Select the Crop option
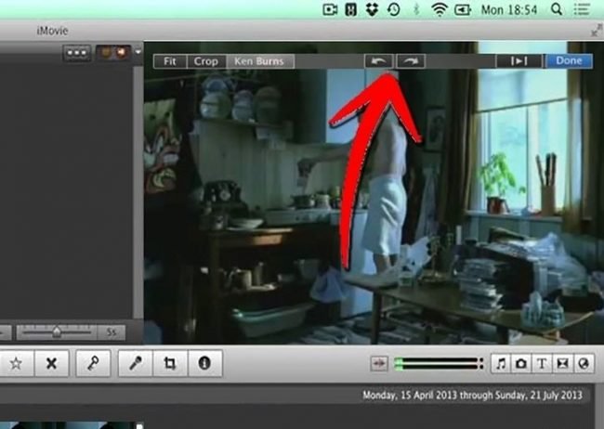The width and height of the screenshot is (604, 429). (206, 61)
